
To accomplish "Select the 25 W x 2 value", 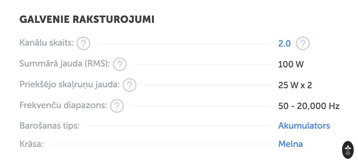I will pyautogui.click(x=295, y=85).
